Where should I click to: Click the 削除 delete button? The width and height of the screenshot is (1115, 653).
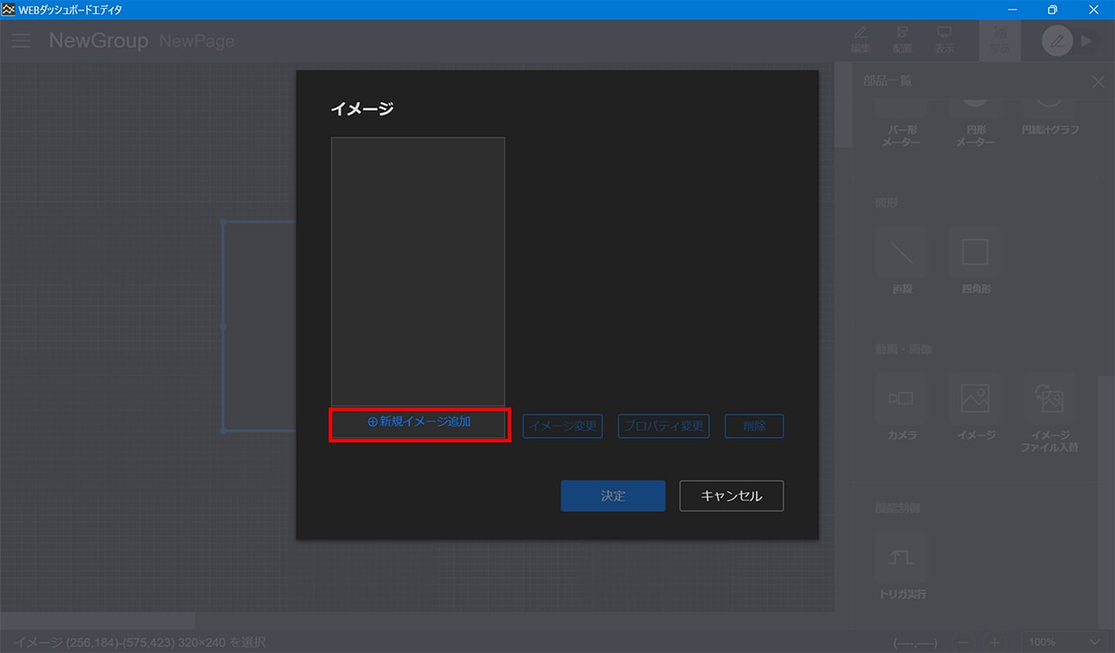pos(753,426)
